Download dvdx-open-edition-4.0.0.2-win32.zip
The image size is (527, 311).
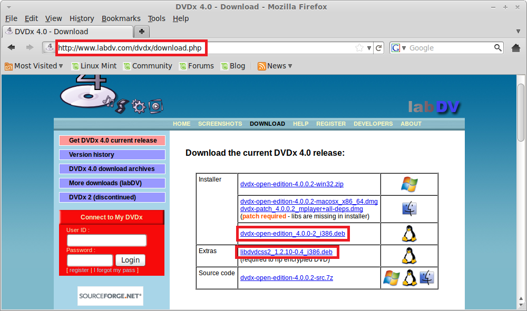tap(292, 184)
